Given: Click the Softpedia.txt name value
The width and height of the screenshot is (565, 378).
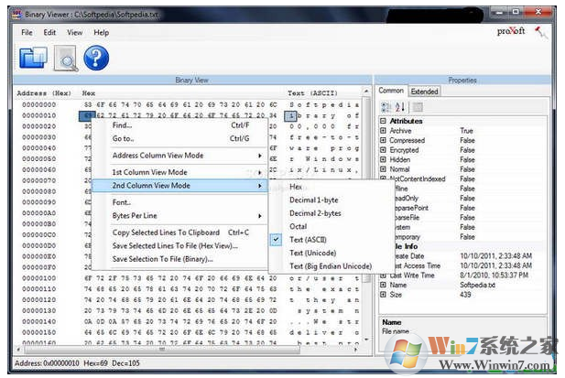Looking at the screenshot, I should click(477, 285).
